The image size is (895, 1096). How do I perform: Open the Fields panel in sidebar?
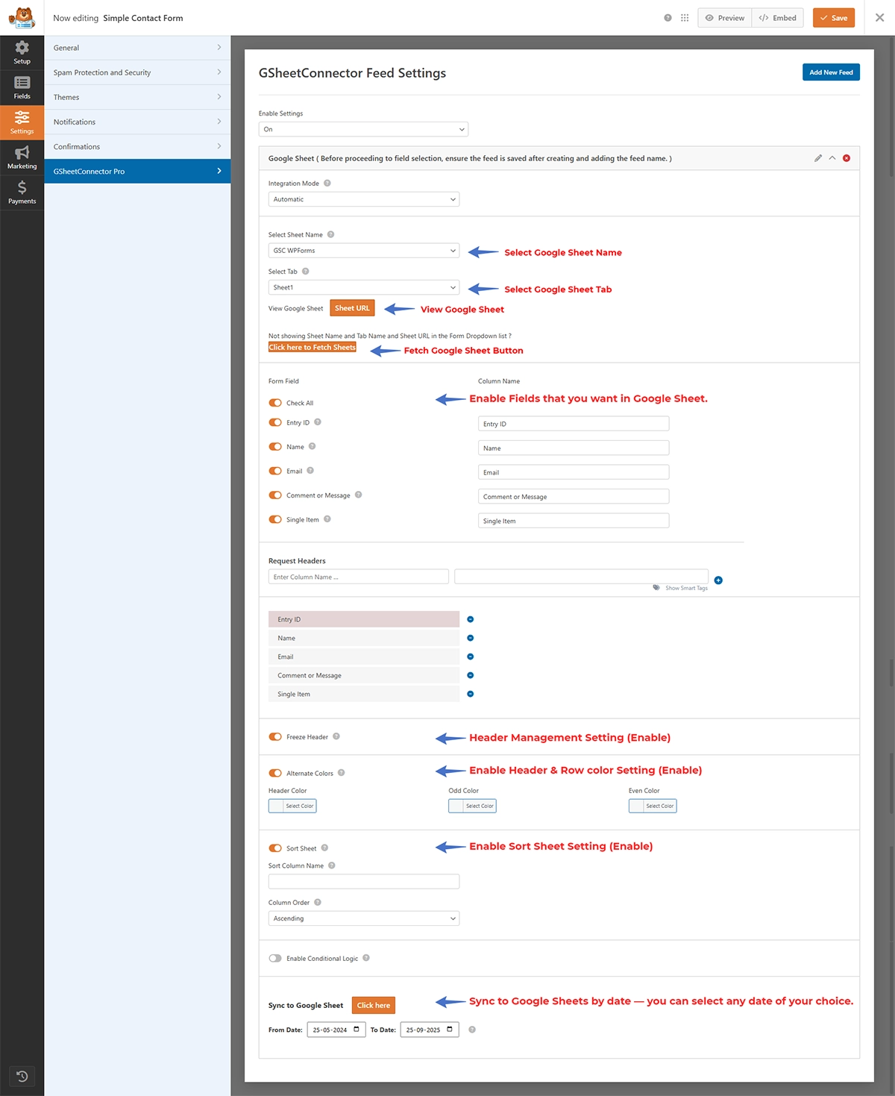pyautogui.click(x=22, y=87)
